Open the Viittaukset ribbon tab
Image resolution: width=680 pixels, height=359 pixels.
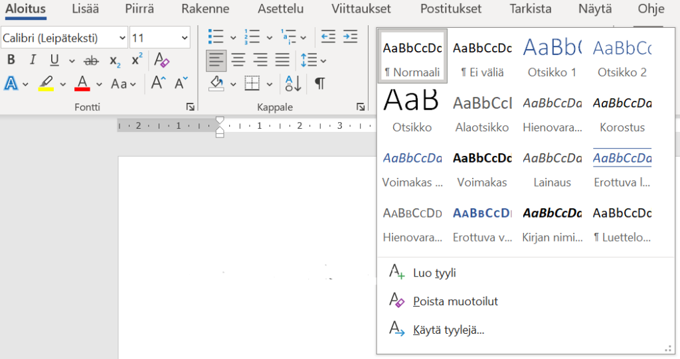click(x=361, y=9)
